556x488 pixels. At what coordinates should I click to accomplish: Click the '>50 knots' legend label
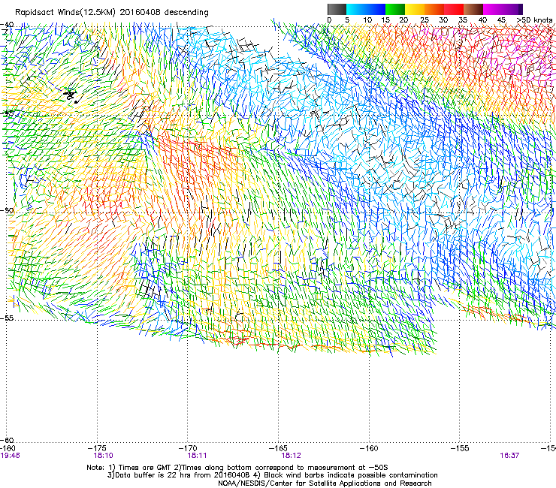[534, 20]
